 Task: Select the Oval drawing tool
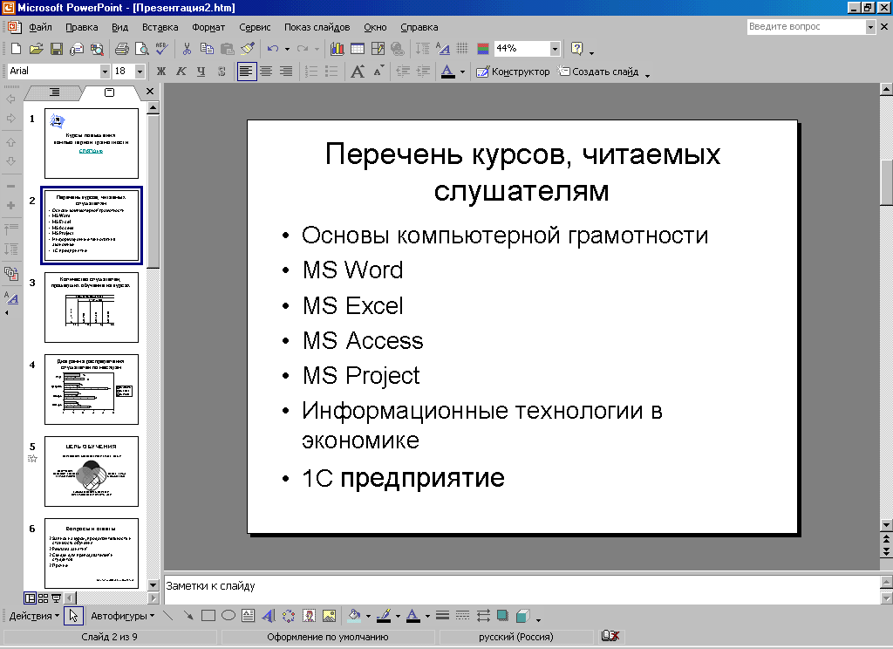(x=228, y=616)
